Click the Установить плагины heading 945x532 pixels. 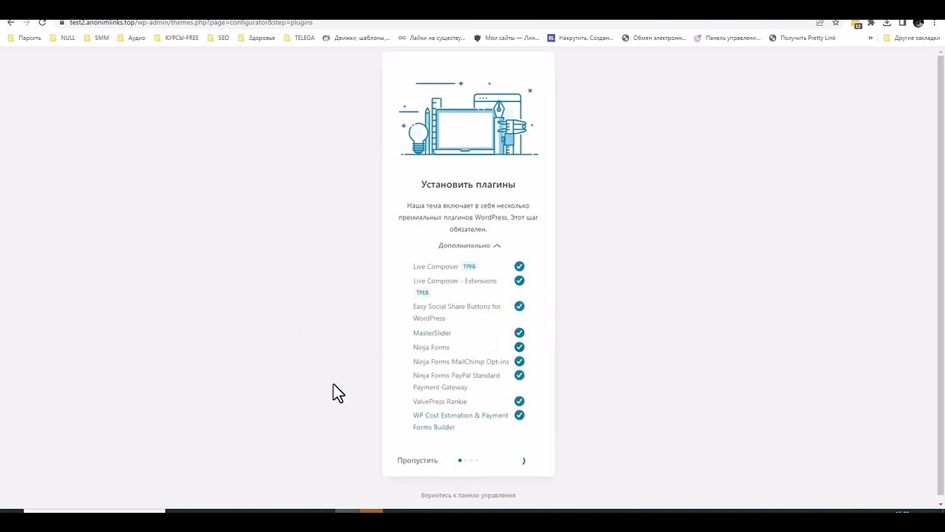tap(468, 185)
